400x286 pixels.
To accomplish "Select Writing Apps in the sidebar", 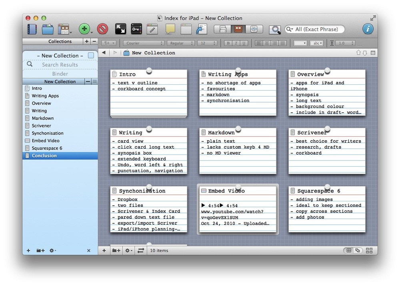I will point(60,96).
